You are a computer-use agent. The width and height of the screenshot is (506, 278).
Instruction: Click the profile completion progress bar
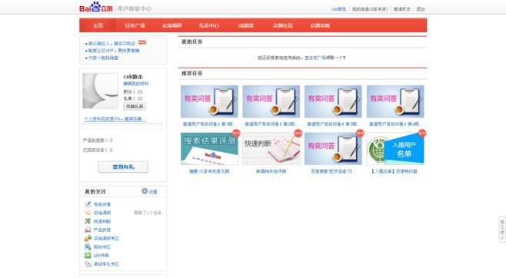pyautogui.click(x=122, y=126)
